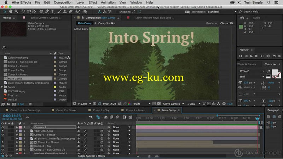
Task: Open the Graph Editor icon
Action: (130, 117)
